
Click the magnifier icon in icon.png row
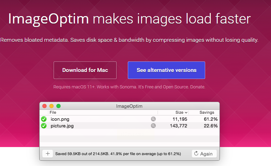point(153,119)
